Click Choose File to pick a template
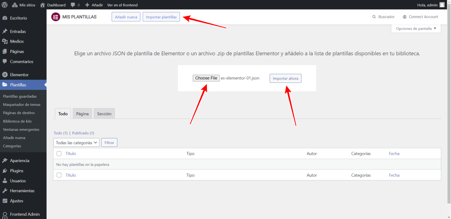This screenshot has width=451, height=219. point(206,78)
